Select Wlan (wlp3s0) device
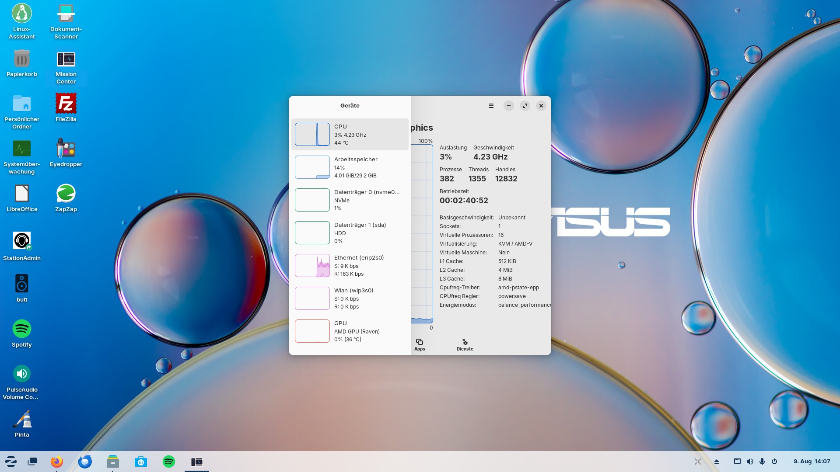Image resolution: width=840 pixels, height=472 pixels. point(350,298)
